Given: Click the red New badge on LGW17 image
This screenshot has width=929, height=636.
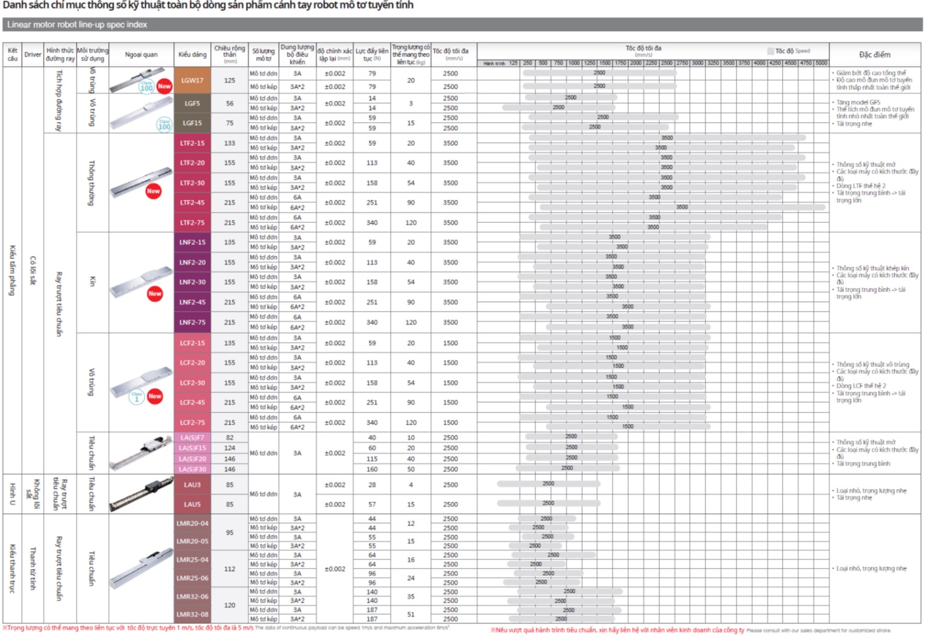Looking at the screenshot, I should coord(164,86).
